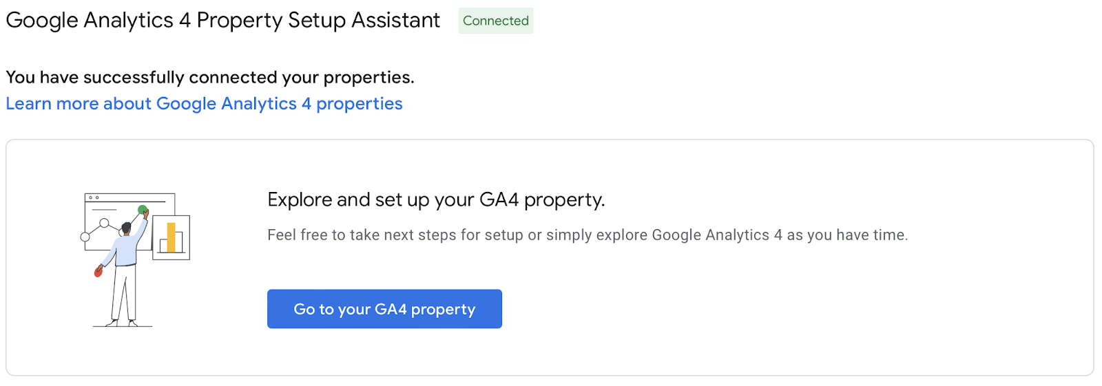Screen dimensions: 1102x386
Task: Open Learn more about Google Analytics 4 properties link
Action: [x=204, y=104]
